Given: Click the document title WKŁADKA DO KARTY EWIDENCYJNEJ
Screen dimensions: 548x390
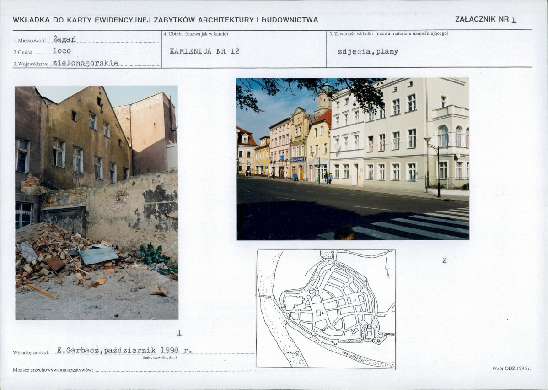Looking at the screenshot, I should click(165, 20).
